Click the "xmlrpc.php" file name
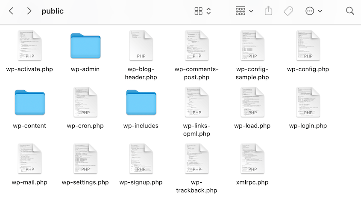Screen dimensions: 361x199 coord(252,182)
